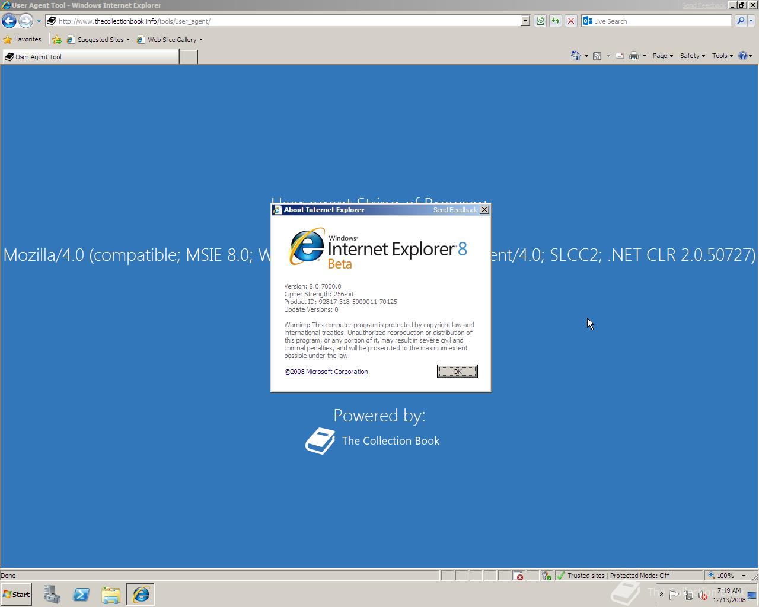The height and width of the screenshot is (607, 759).
Task: Print the page with printer icon
Action: (634, 56)
